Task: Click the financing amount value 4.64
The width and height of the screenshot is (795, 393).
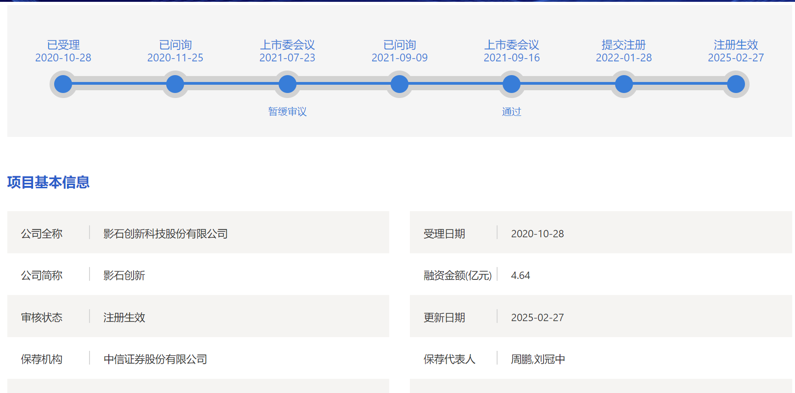Action: point(521,275)
